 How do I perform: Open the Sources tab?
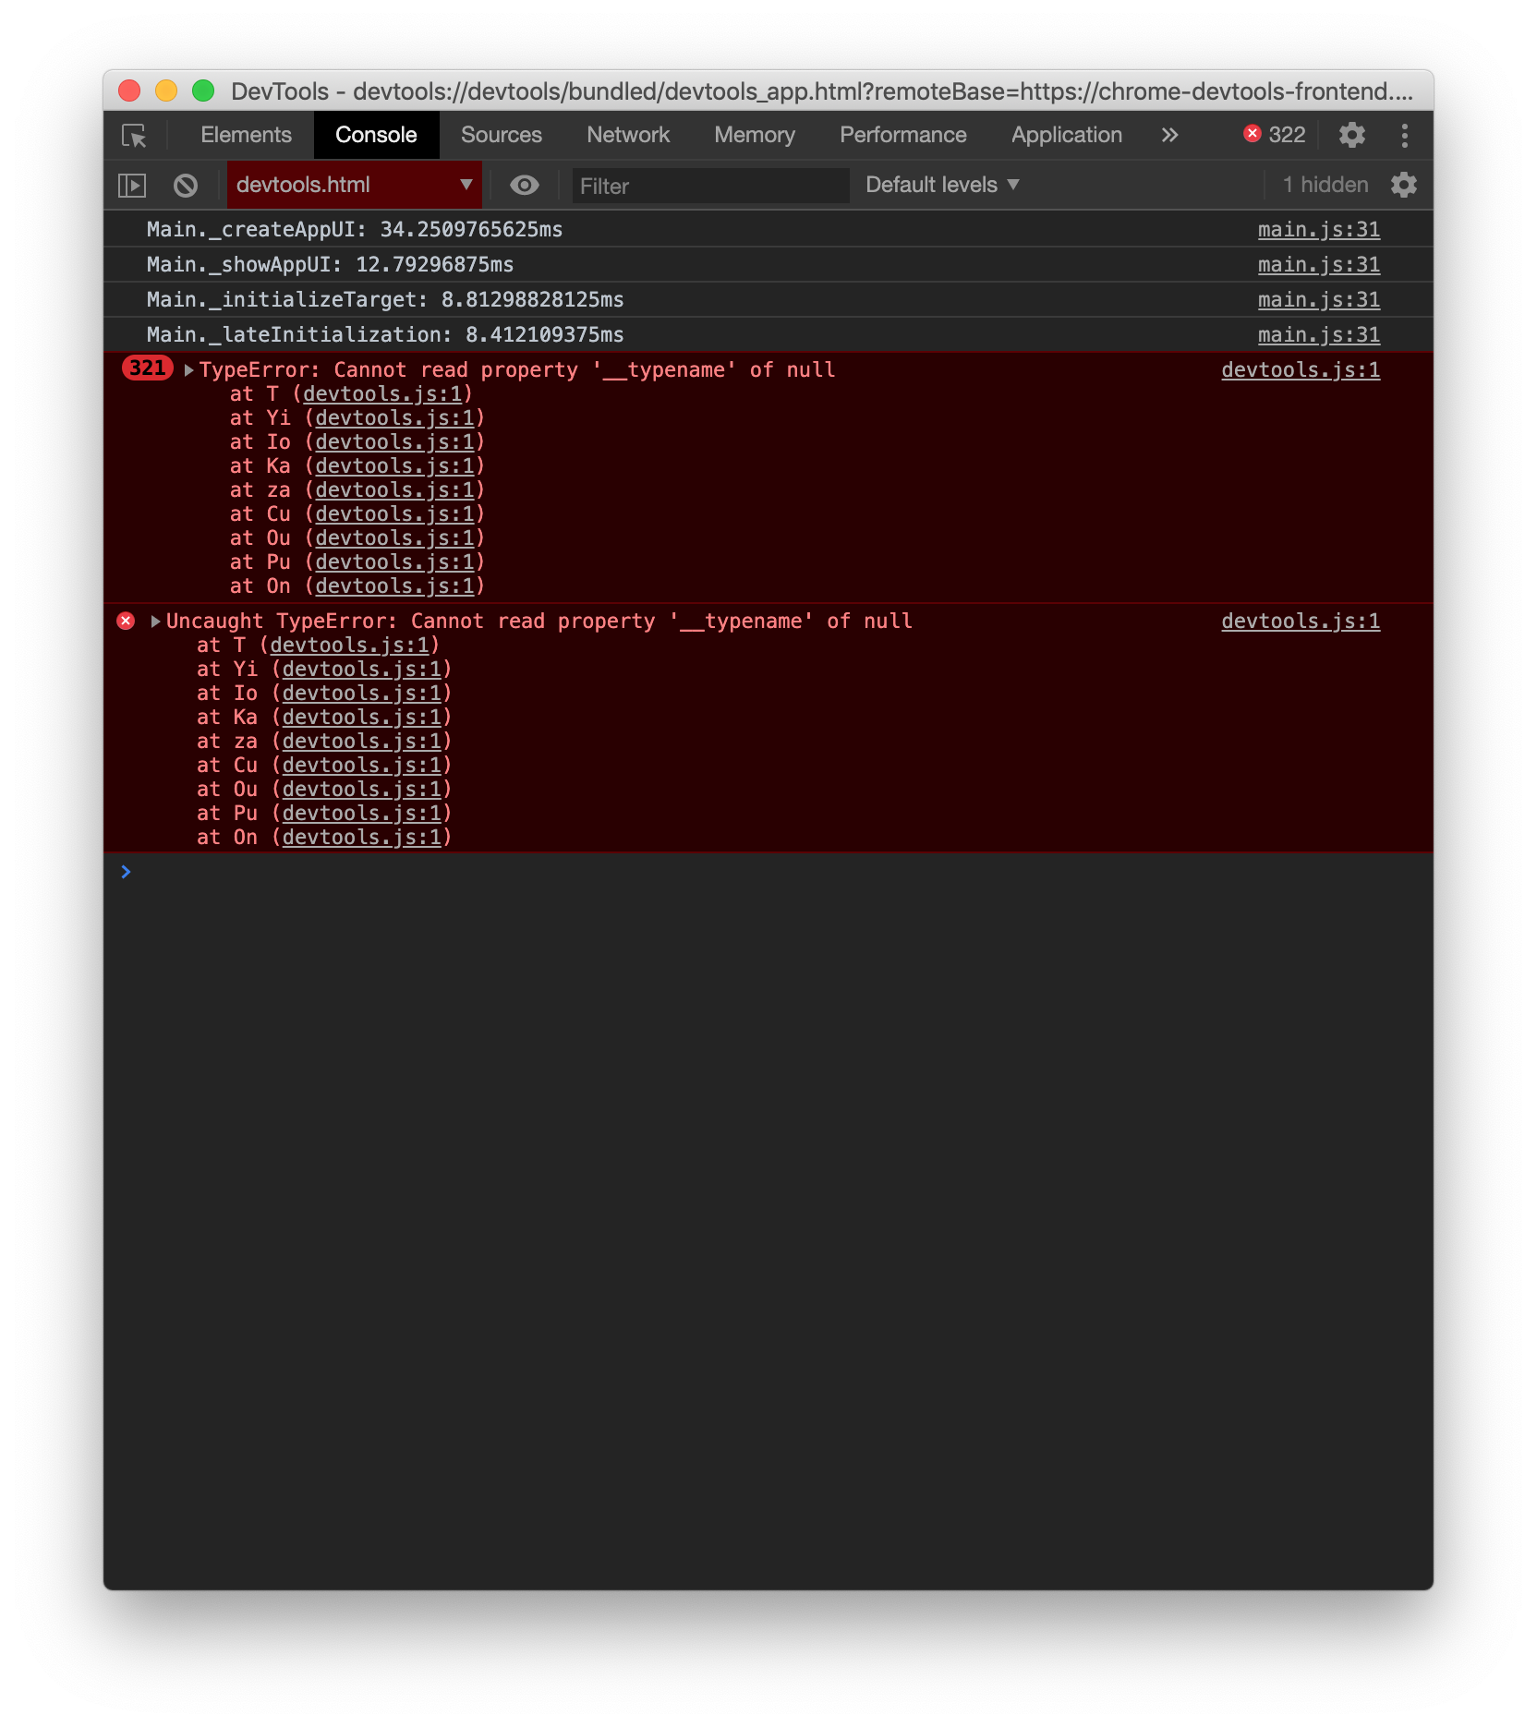pyautogui.click(x=502, y=135)
